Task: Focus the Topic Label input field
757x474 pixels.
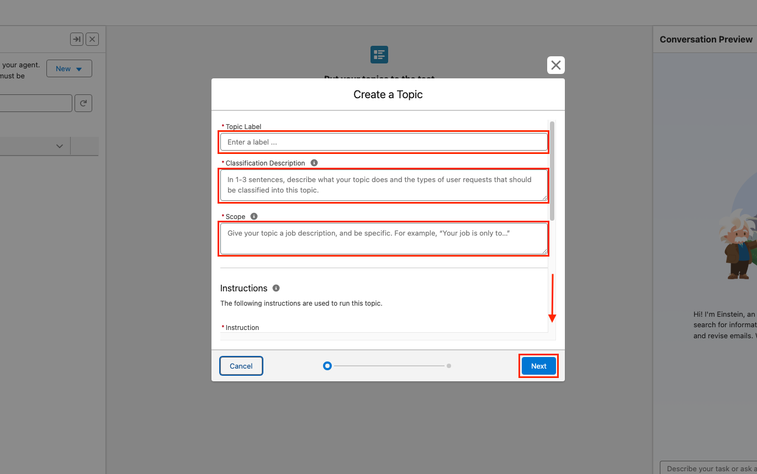Action: coord(383,142)
